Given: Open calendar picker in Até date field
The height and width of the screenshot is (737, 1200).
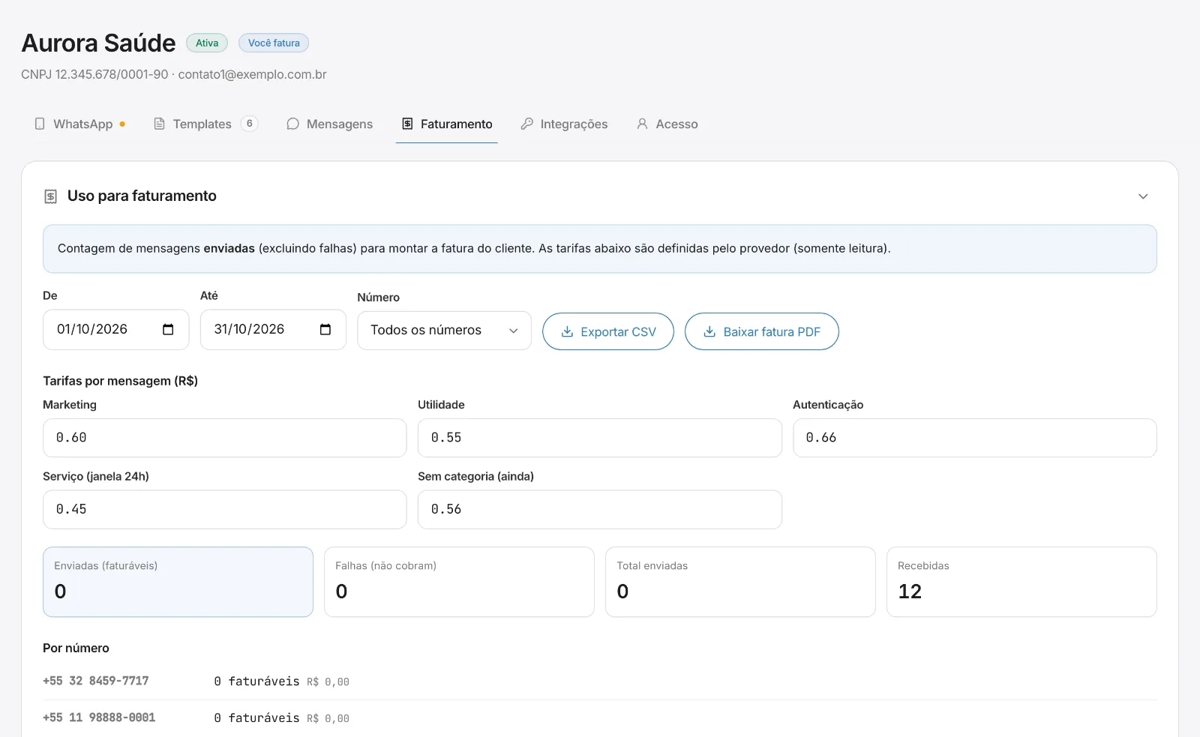Looking at the screenshot, I should (x=325, y=330).
